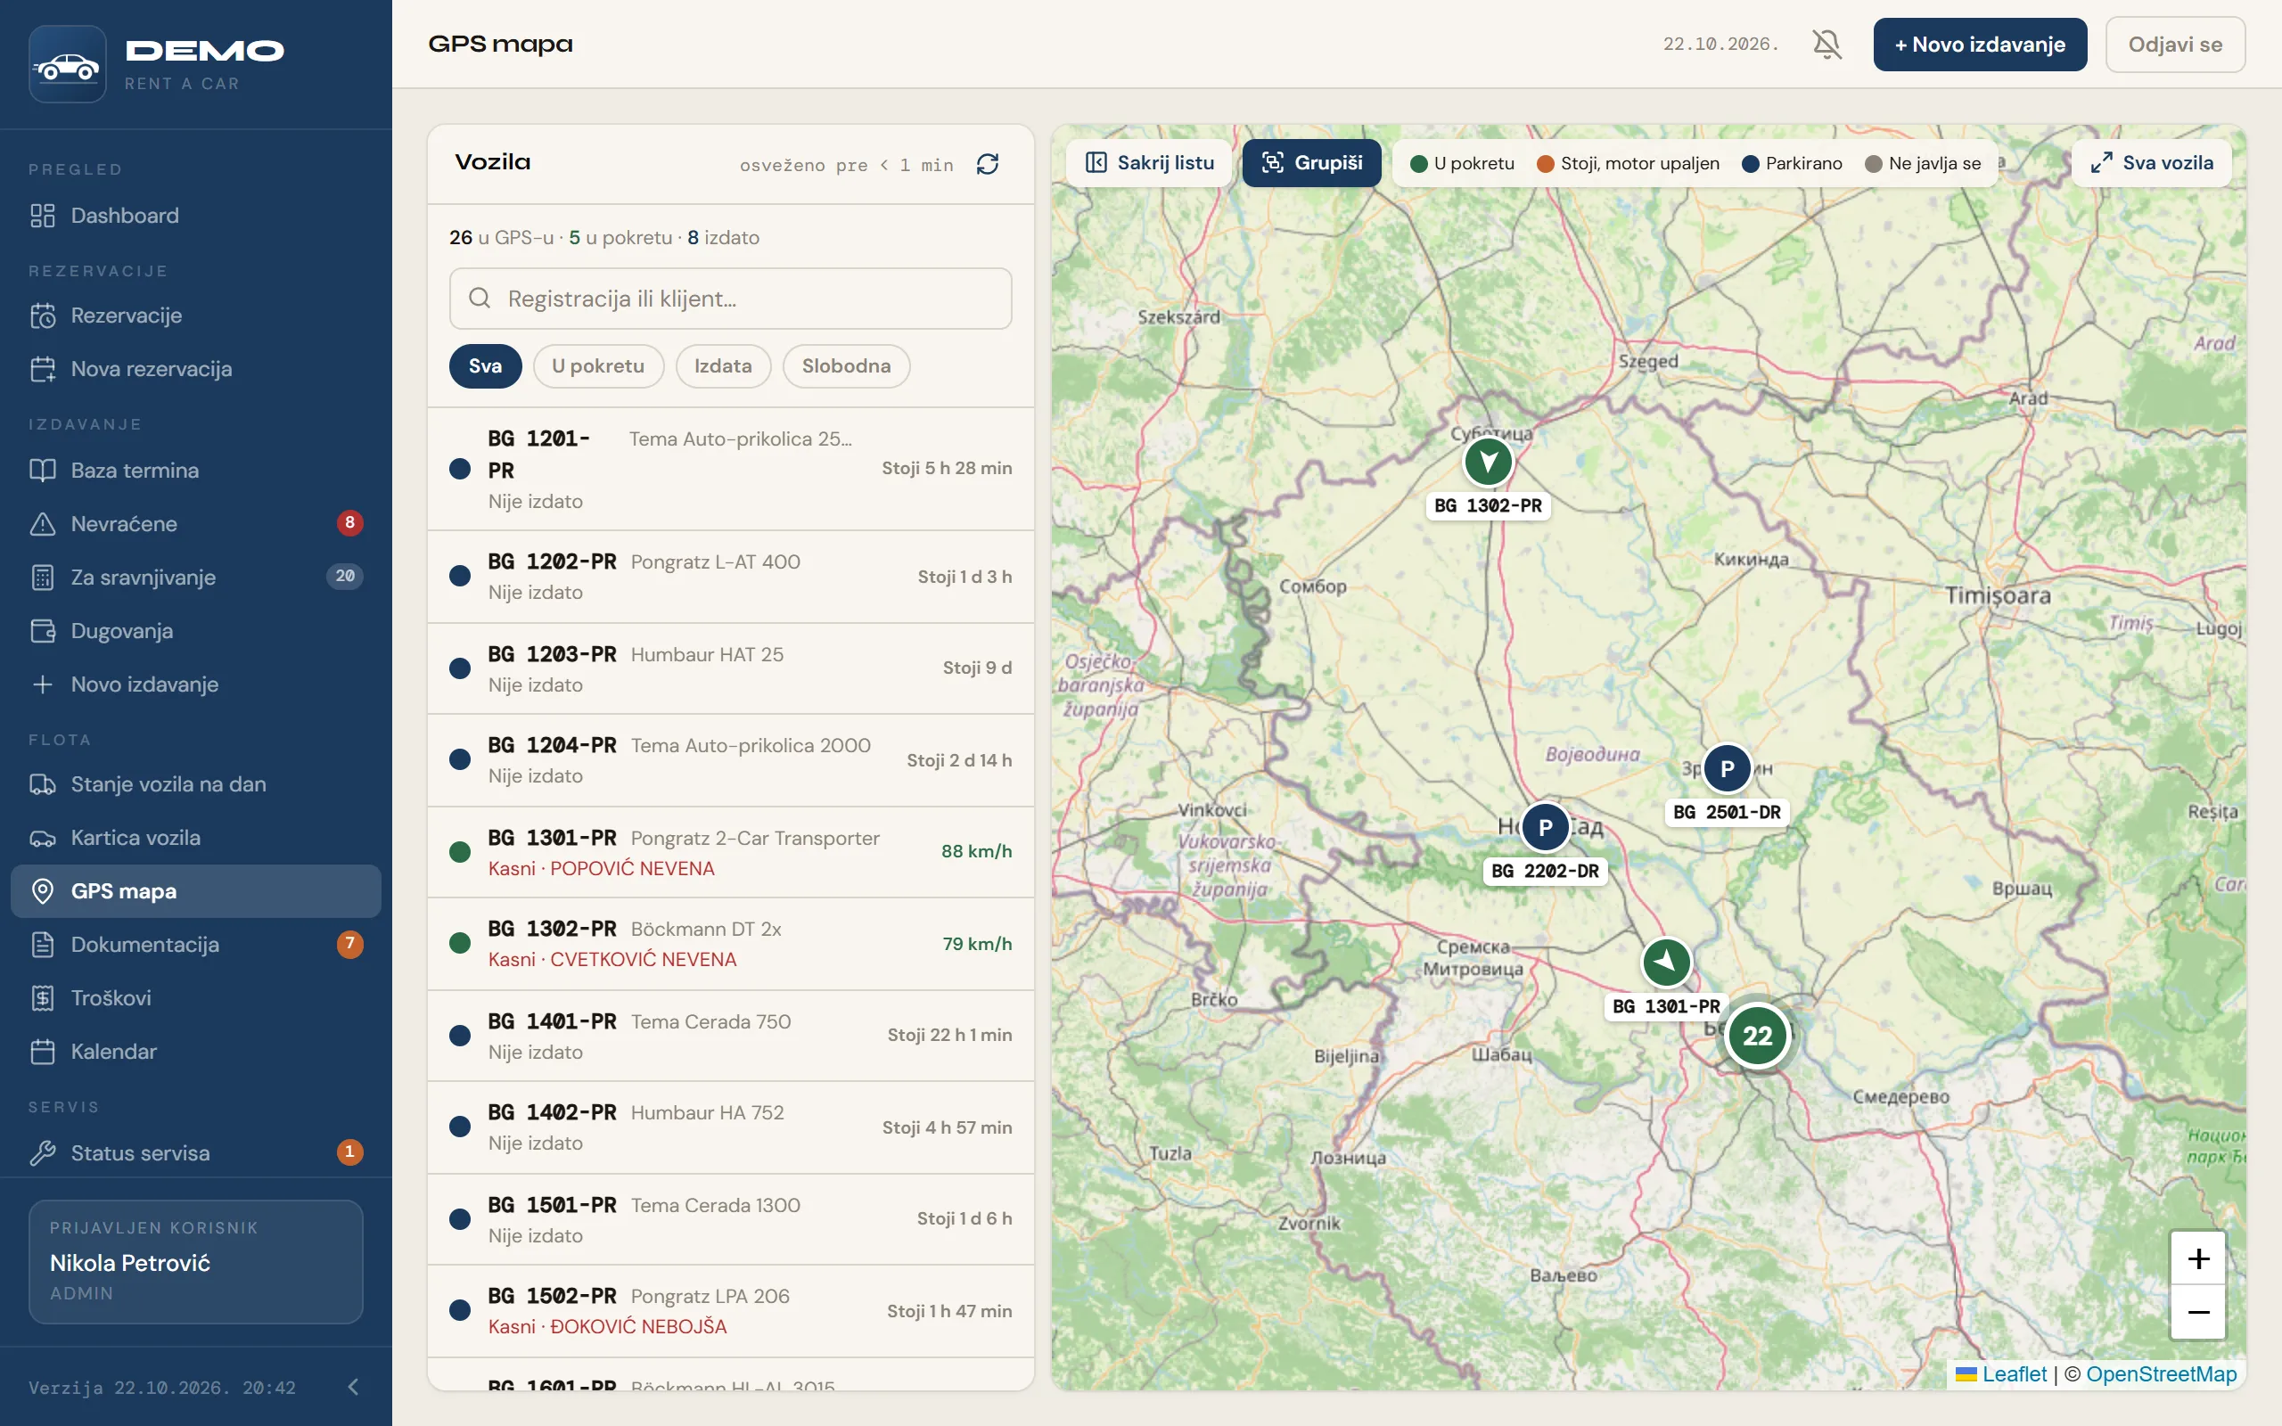The image size is (2282, 1426).
Task: Open the OpenStreetMap attribution link
Action: [x=2162, y=1374]
